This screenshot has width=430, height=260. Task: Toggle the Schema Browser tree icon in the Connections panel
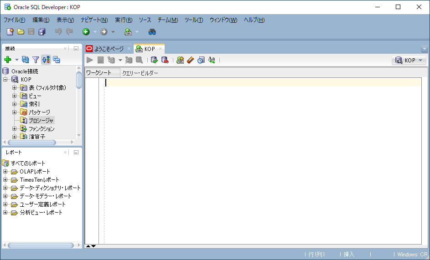(46, 60)
